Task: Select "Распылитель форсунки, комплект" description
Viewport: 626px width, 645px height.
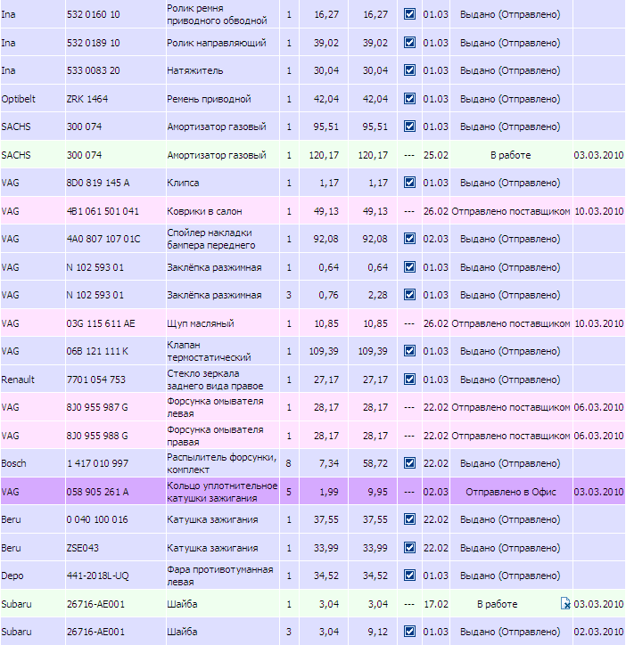Action: click(221, 463)
